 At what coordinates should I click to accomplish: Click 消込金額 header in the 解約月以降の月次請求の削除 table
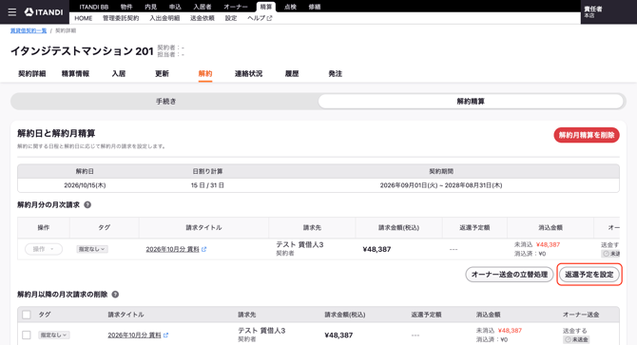point(489,315)
